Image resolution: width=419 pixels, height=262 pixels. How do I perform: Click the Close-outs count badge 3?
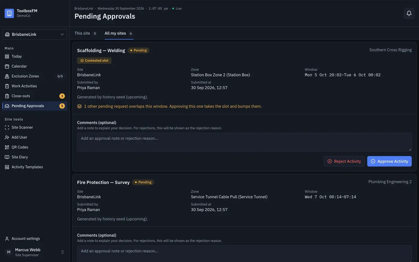(x=62, y=96)
